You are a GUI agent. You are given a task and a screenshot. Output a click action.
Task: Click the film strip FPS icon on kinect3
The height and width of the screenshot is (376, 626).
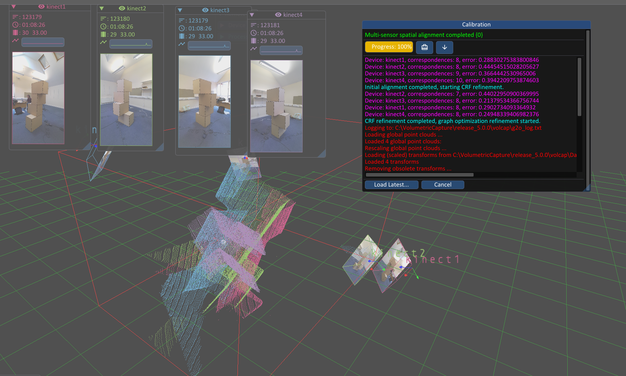pos(181,36)
